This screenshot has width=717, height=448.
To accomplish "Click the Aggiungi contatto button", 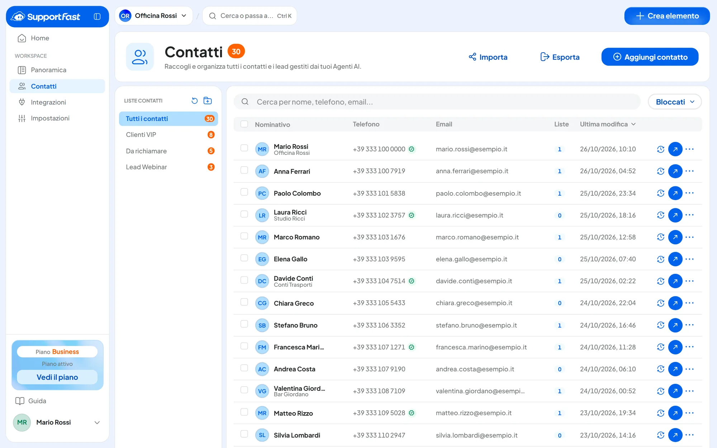I will (x=650, y=57).
